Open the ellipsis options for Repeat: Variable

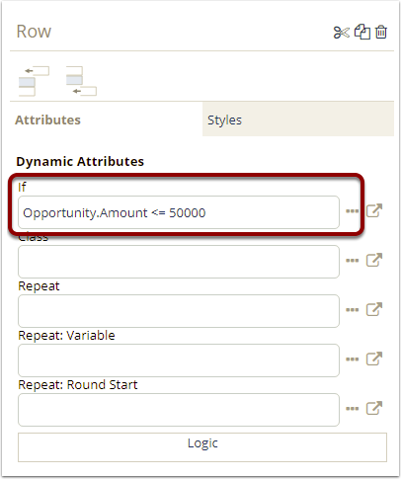pyautogui.click(x=352, y=359)
